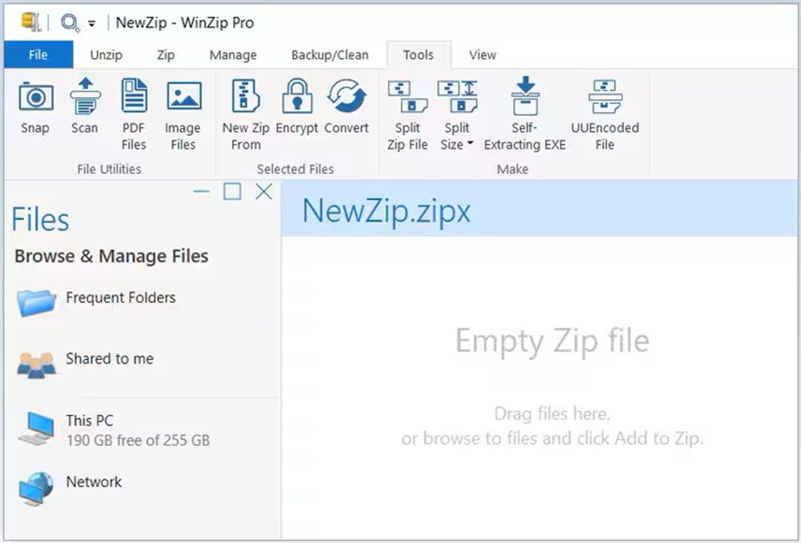The height and width of the screenshot is (543, 801).
Task: Open Frequent Folders in the Files panel
Action: point(120,298)
